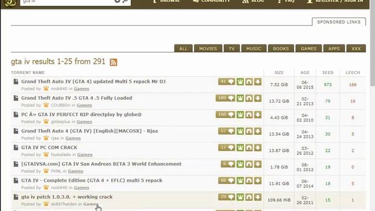Click magnet icon for patch 1.0.3.0 working crack
The width and height of the screenshot is (375, 211).
(x=249, y=198)
